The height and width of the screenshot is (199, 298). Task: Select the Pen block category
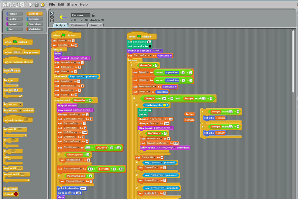tap(15, 29)
